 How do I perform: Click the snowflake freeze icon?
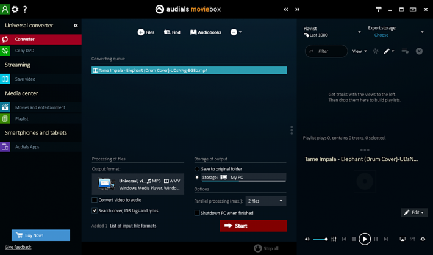tap(375, 51)
